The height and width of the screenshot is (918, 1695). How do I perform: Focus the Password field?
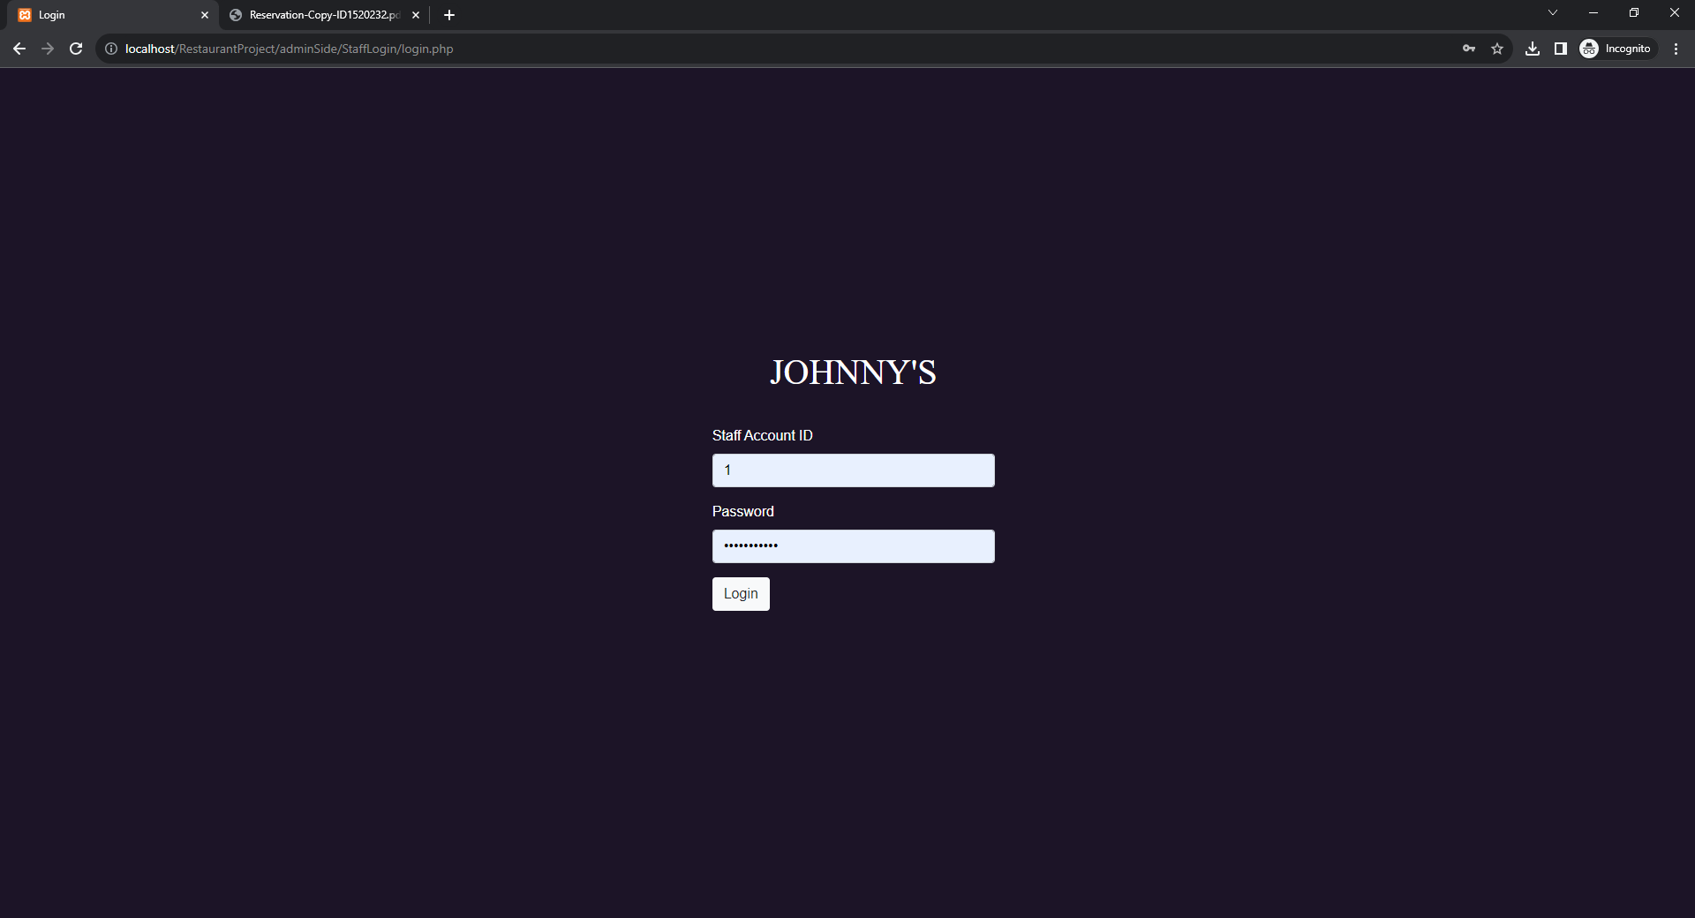pyautogui.click(x=854, y=546)
